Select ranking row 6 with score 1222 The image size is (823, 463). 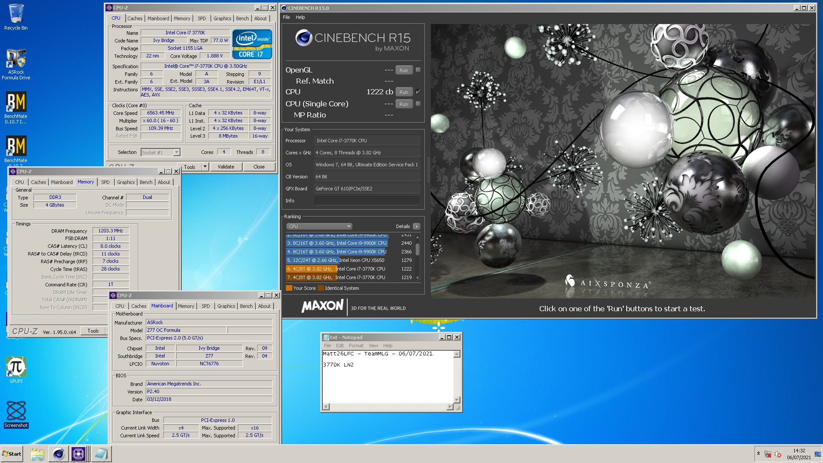click(349, 269)
